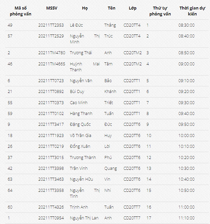The width and height of the screenshot is (210, 224).
Task: Select the 09:20:00 time cell
Action: click(186, 92)
